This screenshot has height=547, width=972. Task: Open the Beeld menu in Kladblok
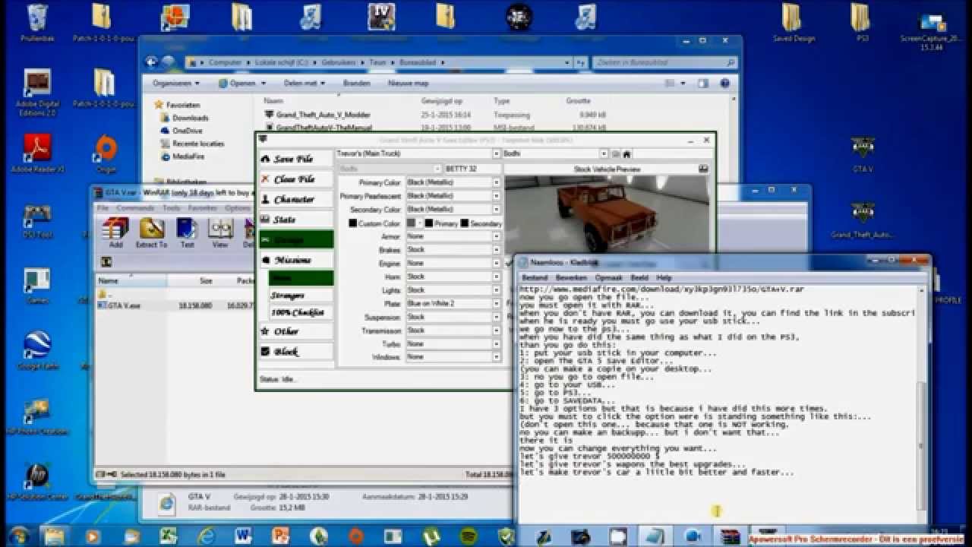click(639, 278)
